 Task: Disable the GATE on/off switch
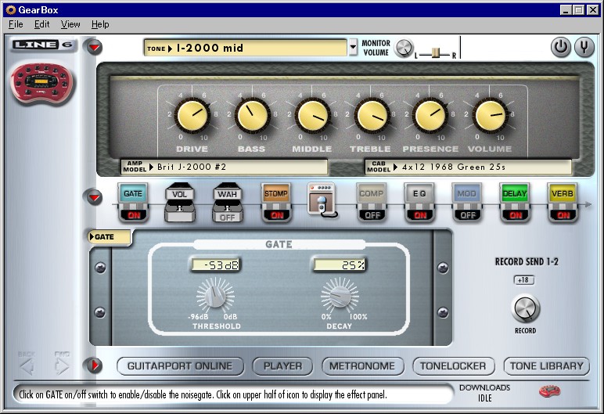click(134, 214)
